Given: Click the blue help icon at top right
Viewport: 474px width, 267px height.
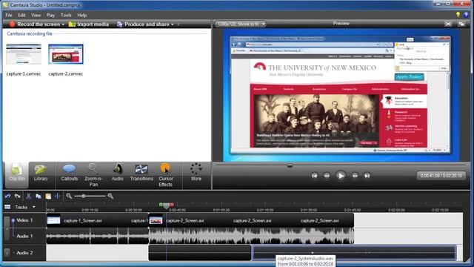Looking at the screenshot, I should [x=466, y=15].
